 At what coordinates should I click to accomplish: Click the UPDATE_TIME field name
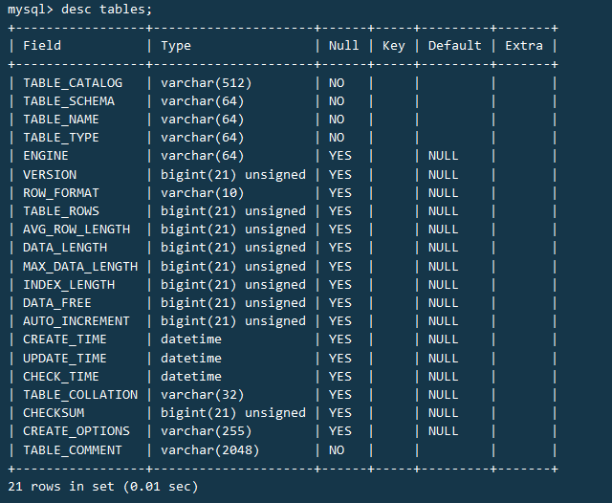pos(65,359)
